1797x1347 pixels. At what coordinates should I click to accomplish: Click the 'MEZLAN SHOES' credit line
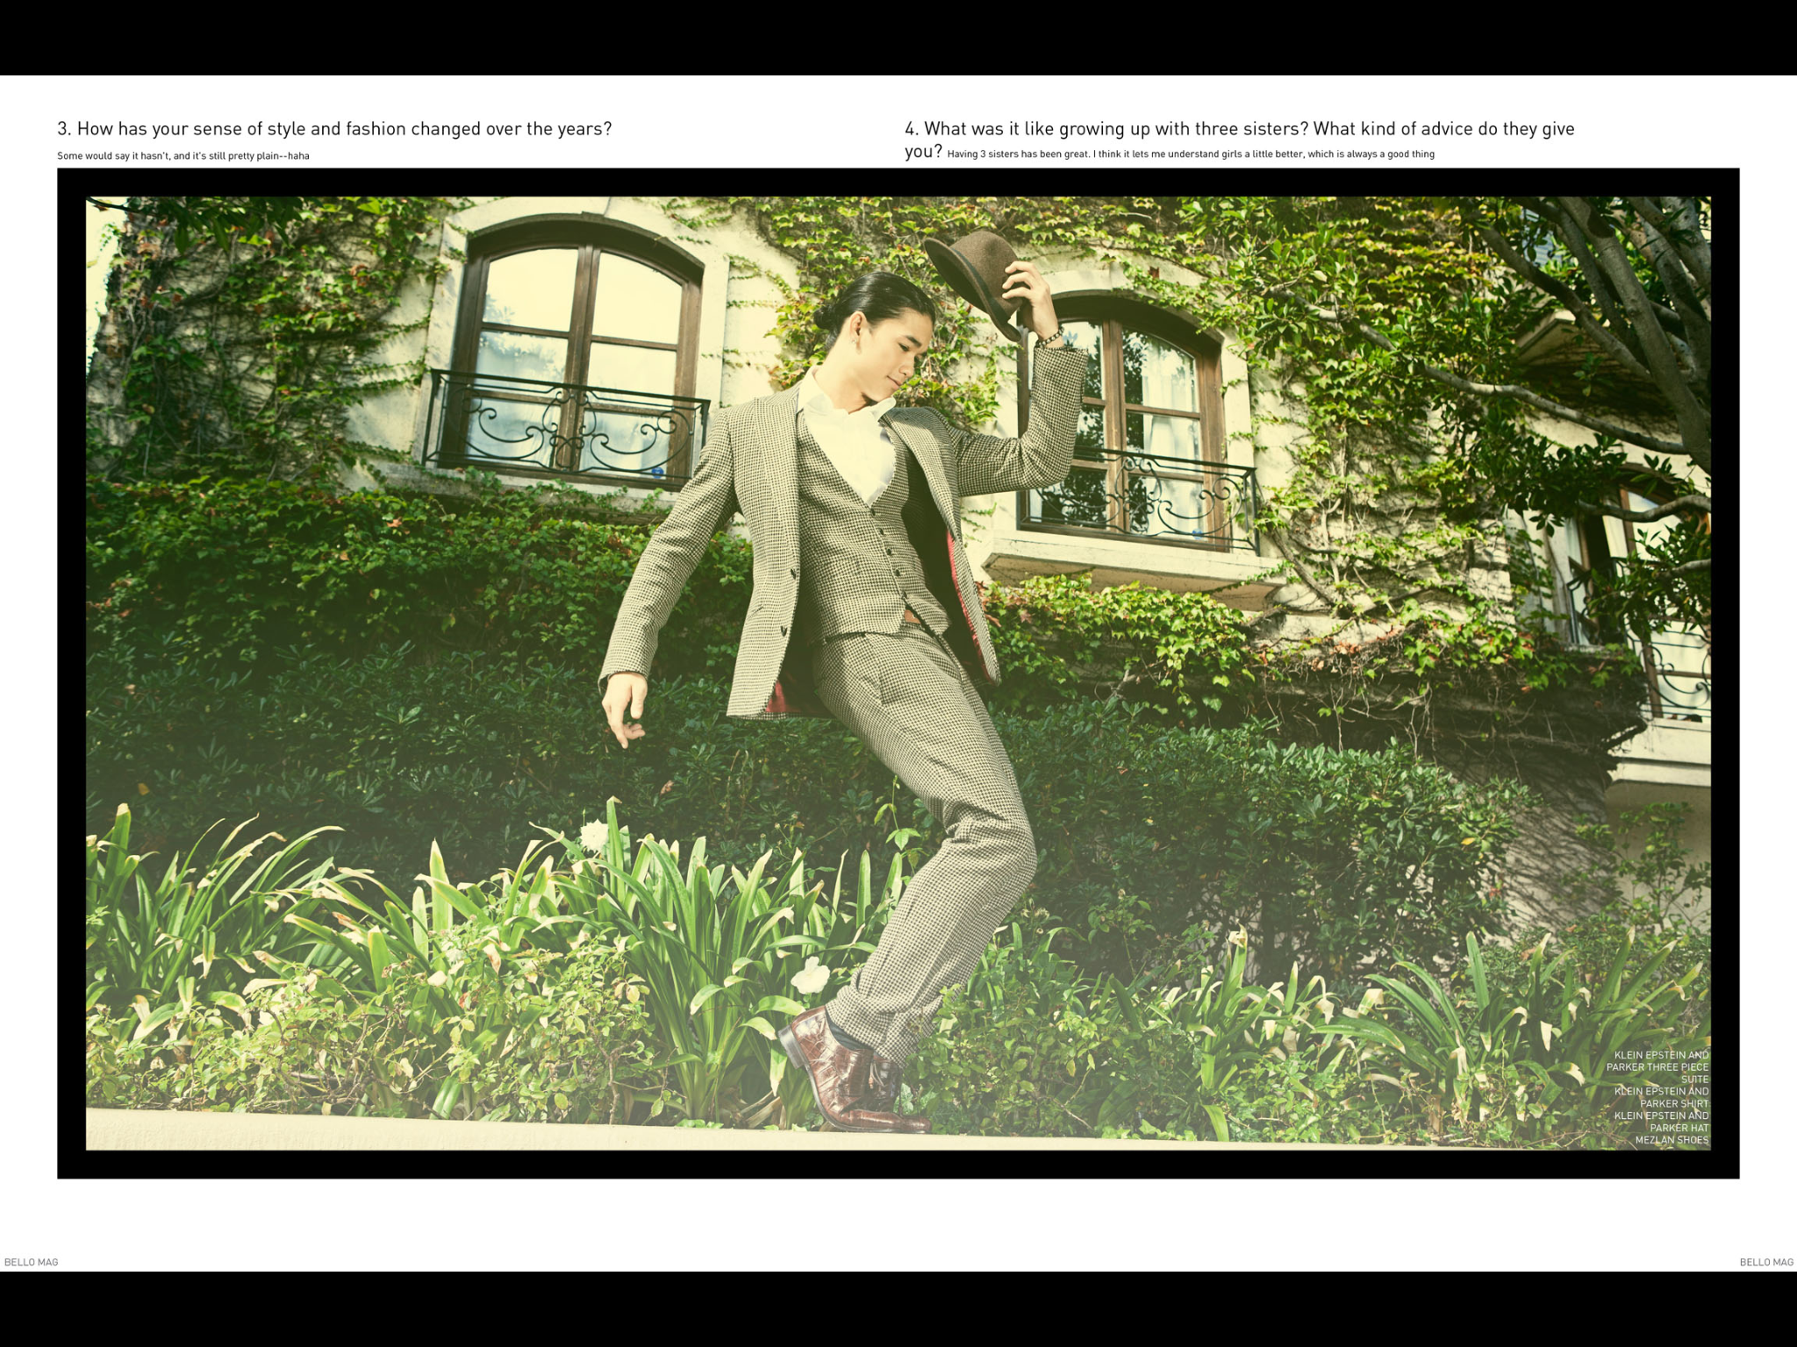[x=1672, y=1140]
